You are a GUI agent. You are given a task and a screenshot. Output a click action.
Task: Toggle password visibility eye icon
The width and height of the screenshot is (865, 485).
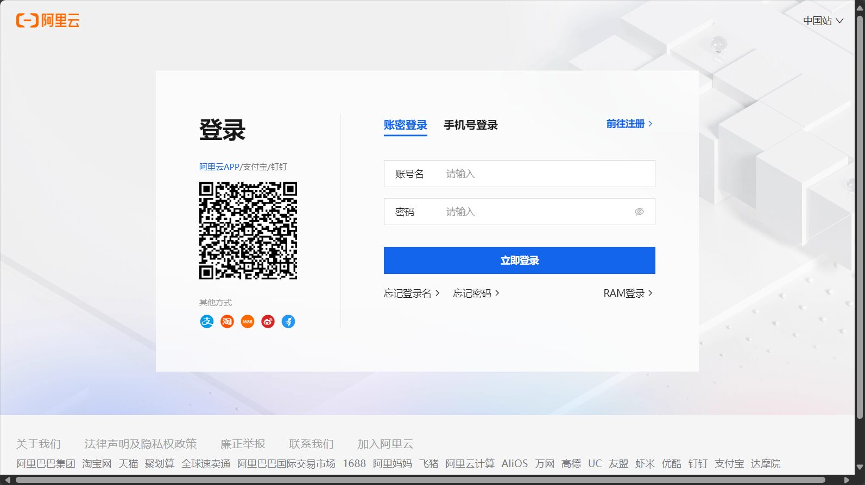[x=640, y=212]
